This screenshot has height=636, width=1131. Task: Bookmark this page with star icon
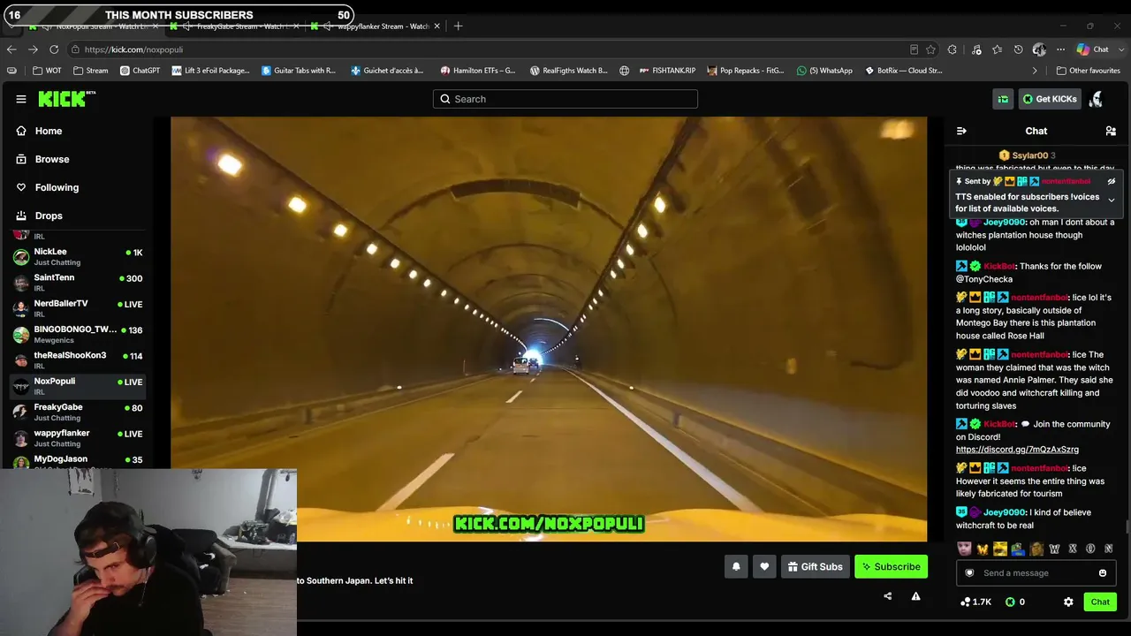coord(930,49)
